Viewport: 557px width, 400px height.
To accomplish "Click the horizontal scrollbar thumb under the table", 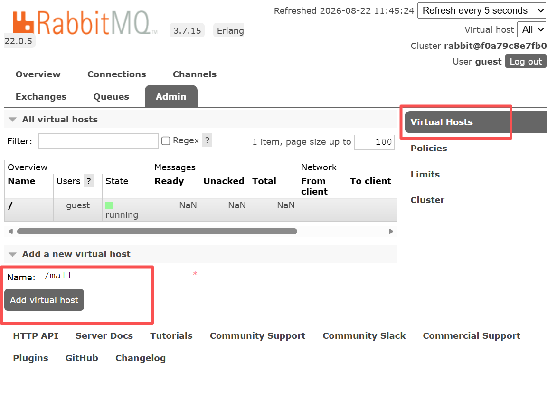I will 157,232.
